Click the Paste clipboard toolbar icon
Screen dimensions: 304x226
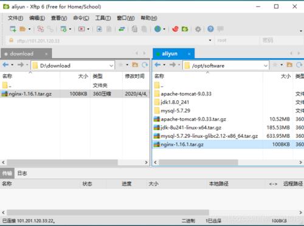click(144, 29)
